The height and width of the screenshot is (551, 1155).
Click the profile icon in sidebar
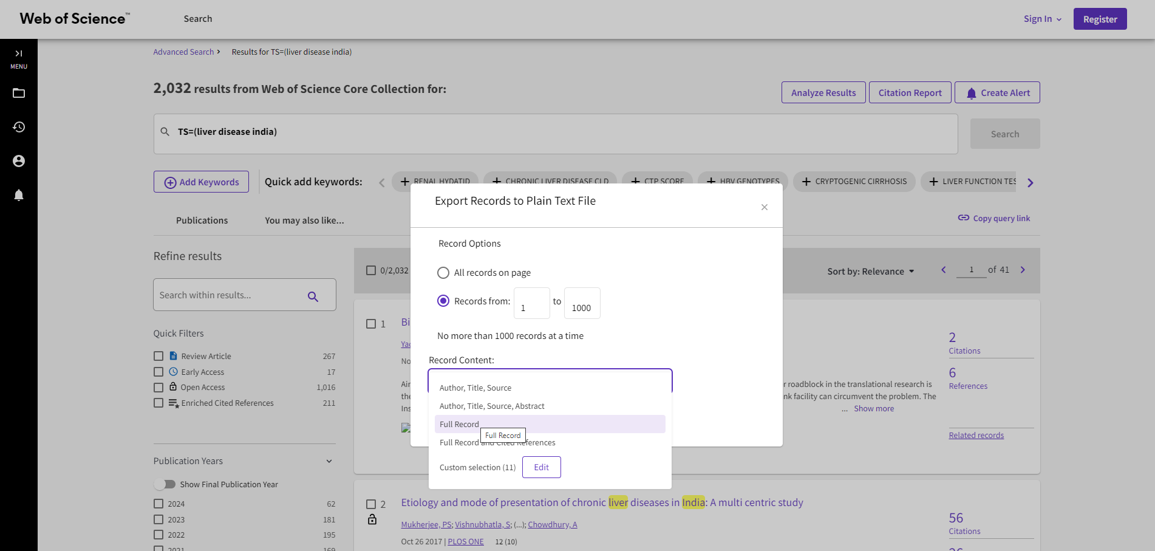point(19,161)
